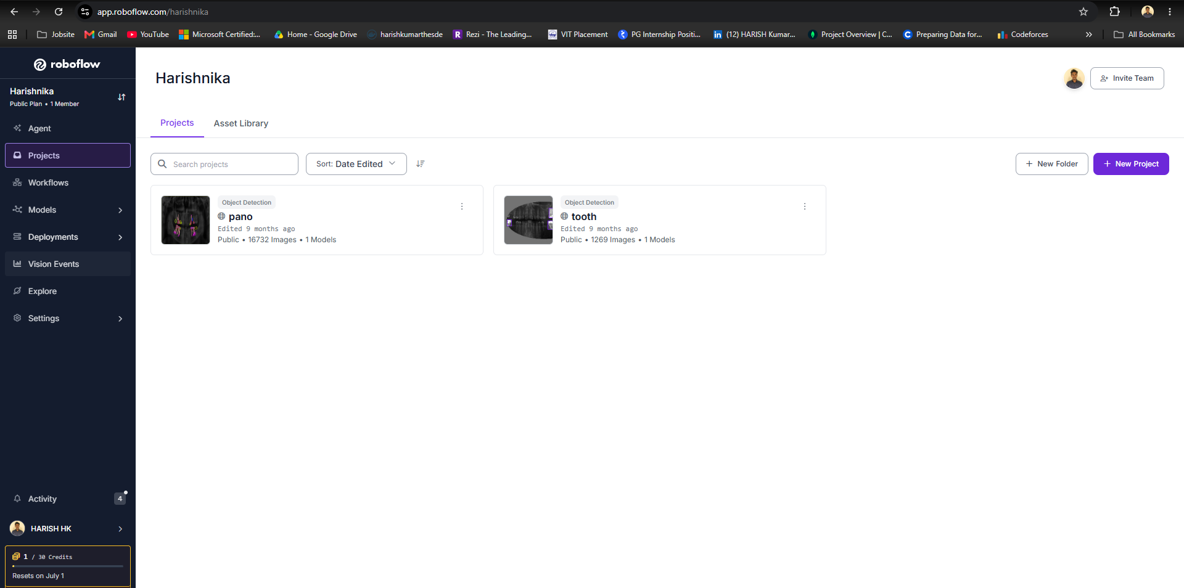Click the profile avatar beside Invite Team
This screenshot has width=1184, height=588.
(x=1074, y=78)
